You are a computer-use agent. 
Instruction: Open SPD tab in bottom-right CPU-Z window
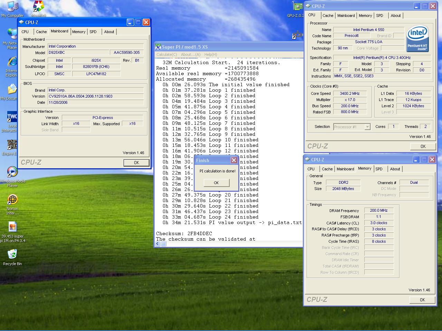[379, 169]
